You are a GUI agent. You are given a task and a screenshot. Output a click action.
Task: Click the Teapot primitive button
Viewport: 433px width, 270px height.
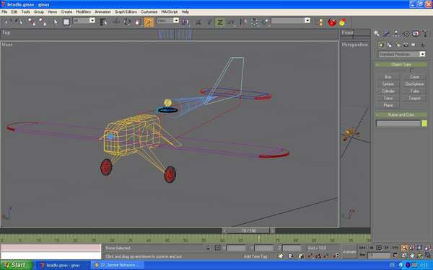[414, 99]
